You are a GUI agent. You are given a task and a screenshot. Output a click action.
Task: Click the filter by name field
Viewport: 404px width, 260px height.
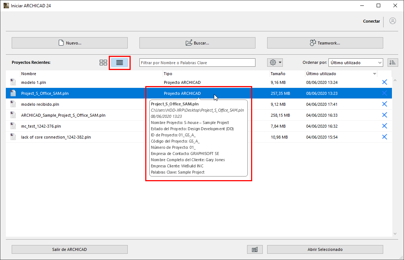click(197, 63)
